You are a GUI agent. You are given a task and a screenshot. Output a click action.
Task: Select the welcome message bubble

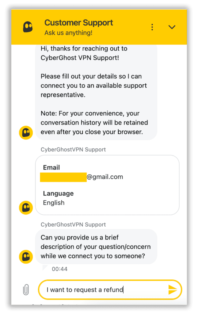pos(96,91)
